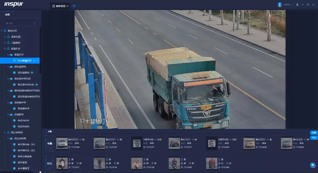
Task: Collapse the 智慧灯杆 organization node
Action: point(5,49)
